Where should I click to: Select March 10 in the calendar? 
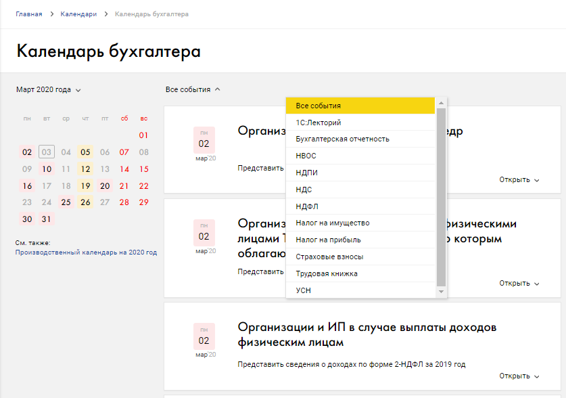pos(45,169)
